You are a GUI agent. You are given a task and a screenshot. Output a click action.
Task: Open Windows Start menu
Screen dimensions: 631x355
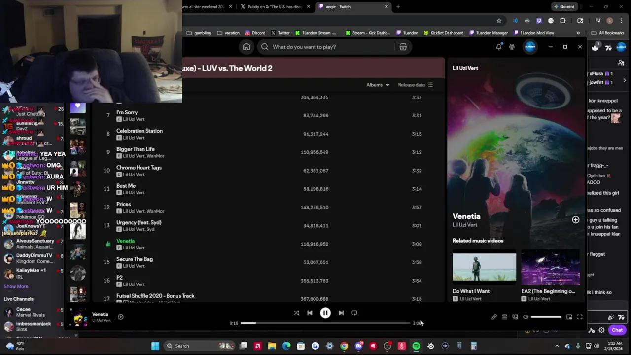click(155, 346)
